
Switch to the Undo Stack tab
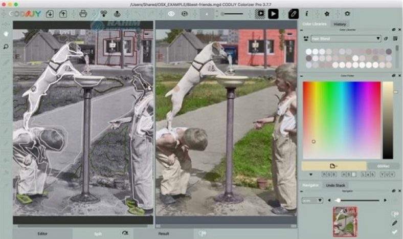click(334, 185)
